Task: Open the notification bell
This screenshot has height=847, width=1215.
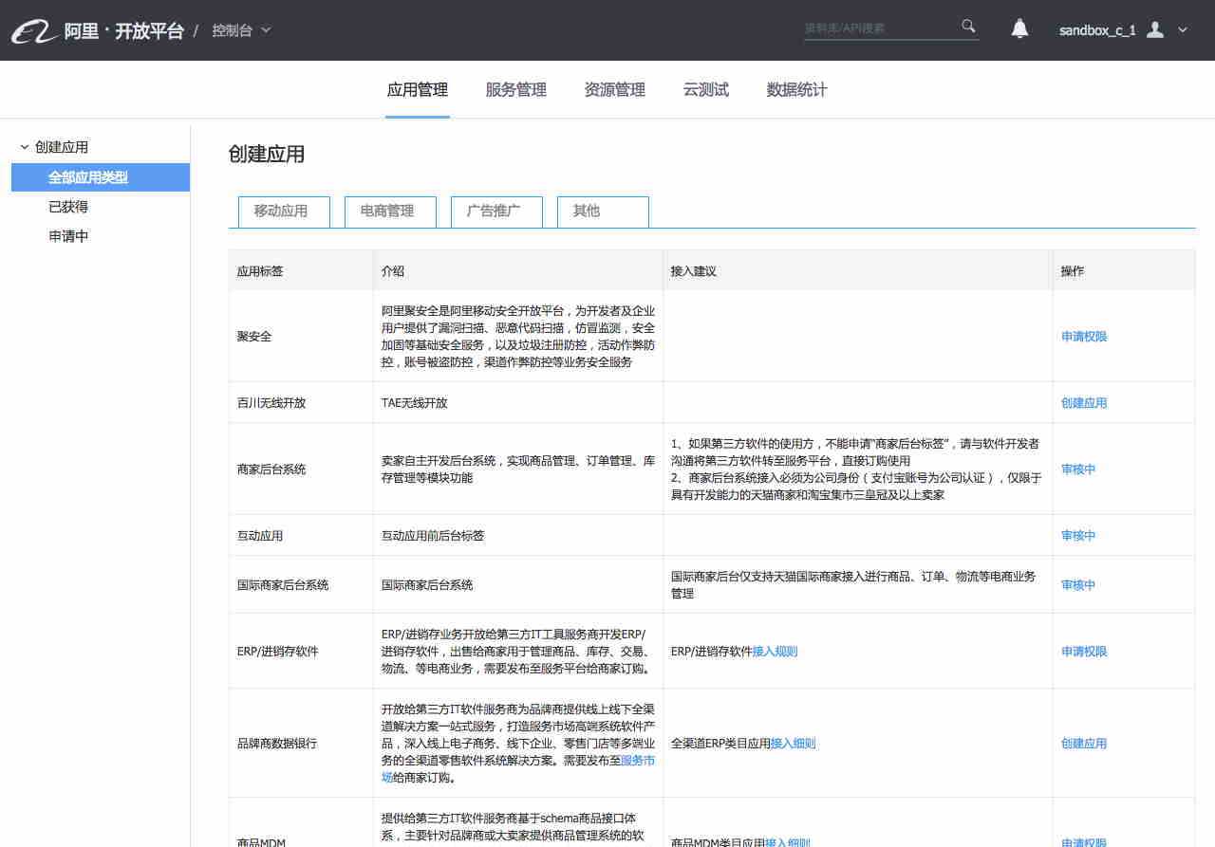Action: tap(1019, 29)
